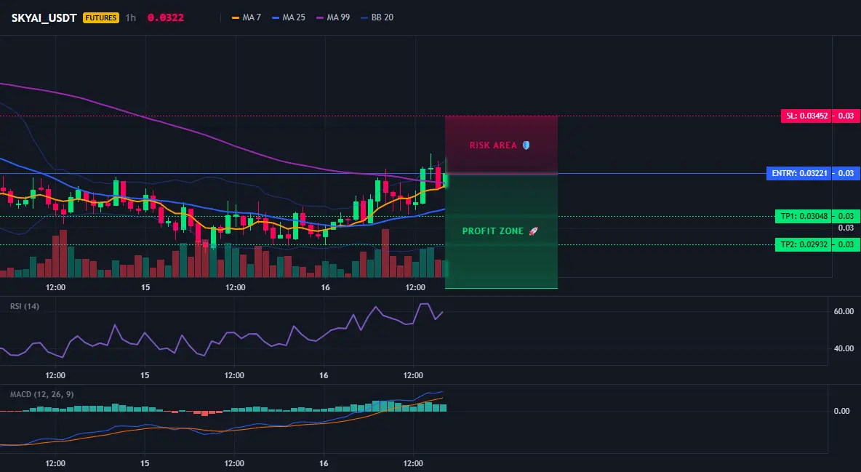Click the TP2: 0.02932 price label
This screenshot has width=861, height=472.
click(x=804, y=244)
